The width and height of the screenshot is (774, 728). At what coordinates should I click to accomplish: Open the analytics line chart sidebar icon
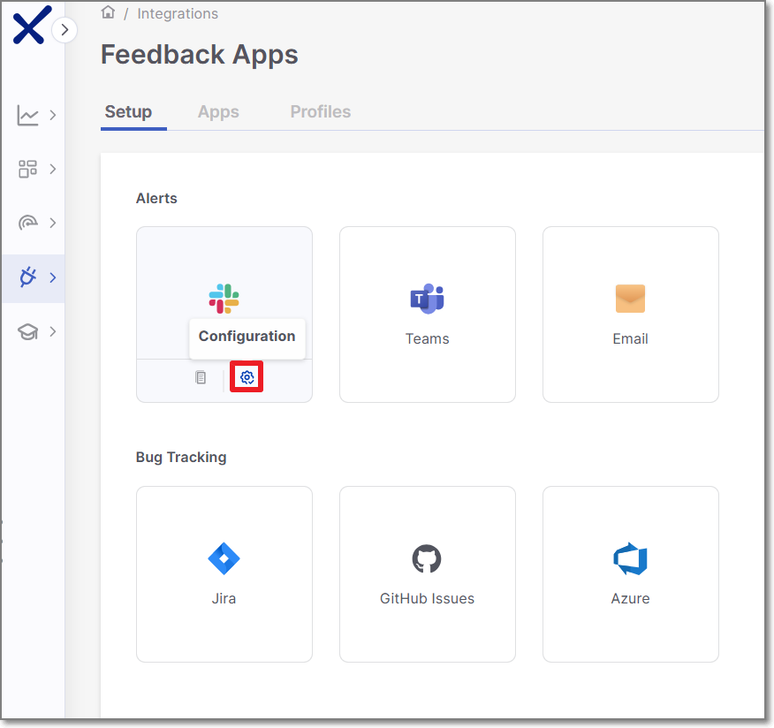coord(27,115)
